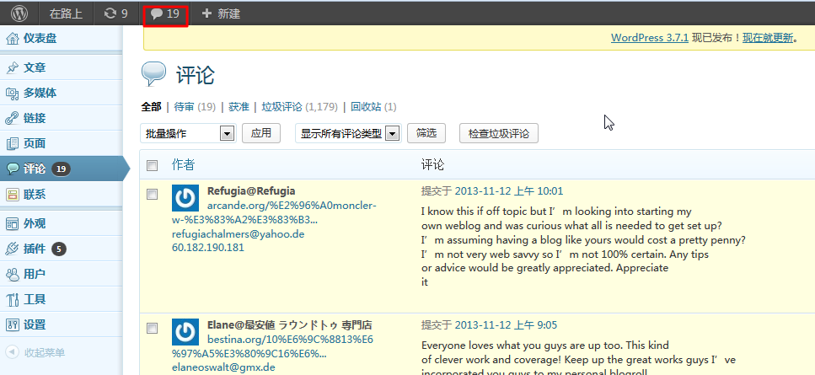This screenshot has height=375, width=815.
Task: Click the 仪表盘 house icon
Action: [12, 39]
